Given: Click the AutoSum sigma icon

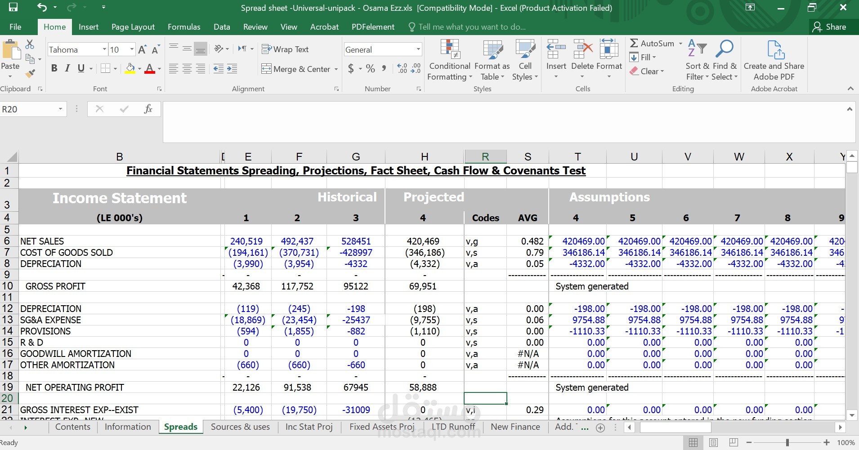Looking at the screenshot, I should [x=634, y=44].
